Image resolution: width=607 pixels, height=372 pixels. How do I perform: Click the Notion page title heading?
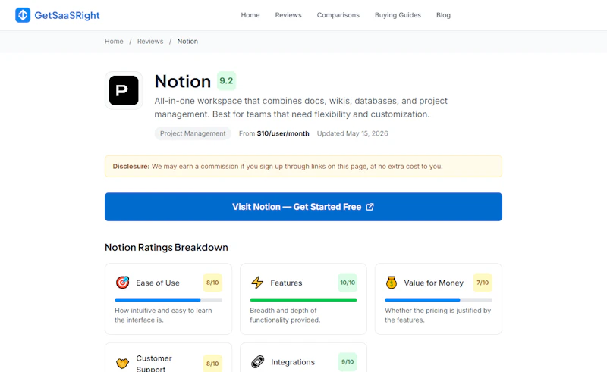[x=183, y=82]
